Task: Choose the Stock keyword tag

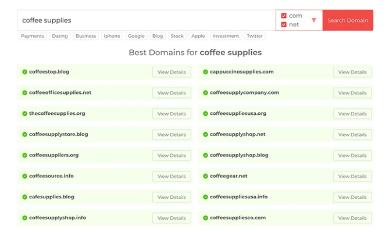Action: (177, 36)
